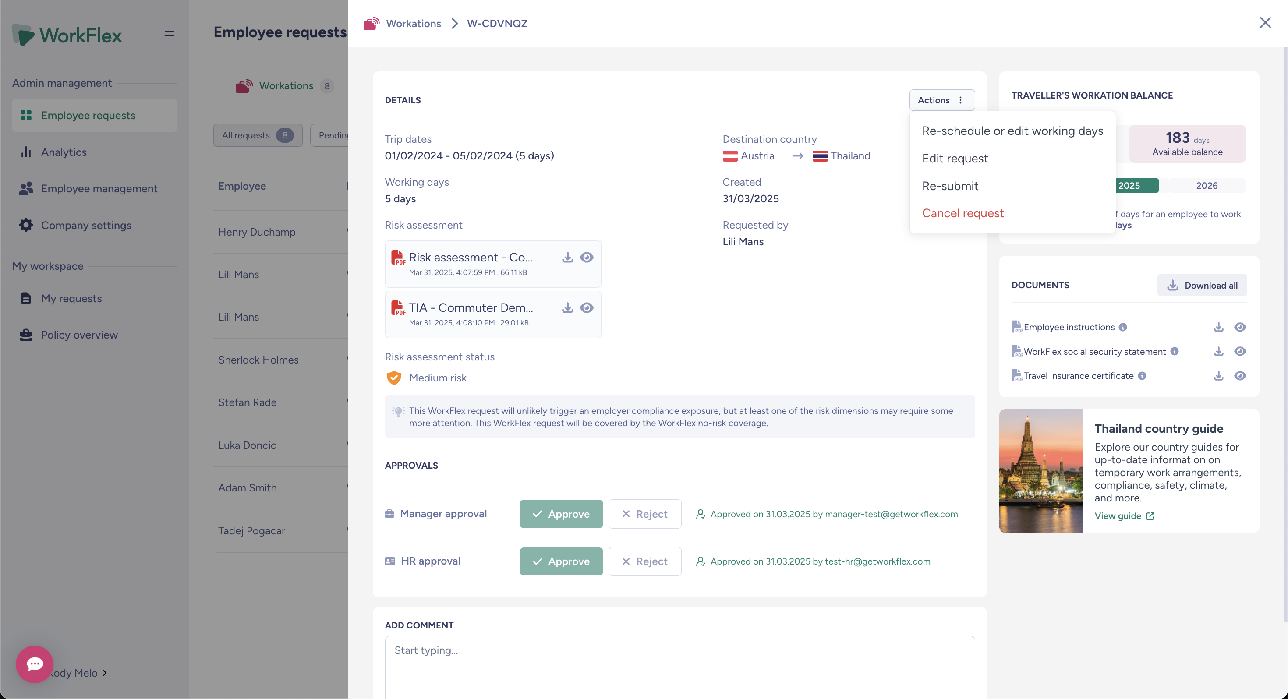Viewport: 1288px width, 699px height.
Task: Reject the HR approval
Action: tap(644, 561)
